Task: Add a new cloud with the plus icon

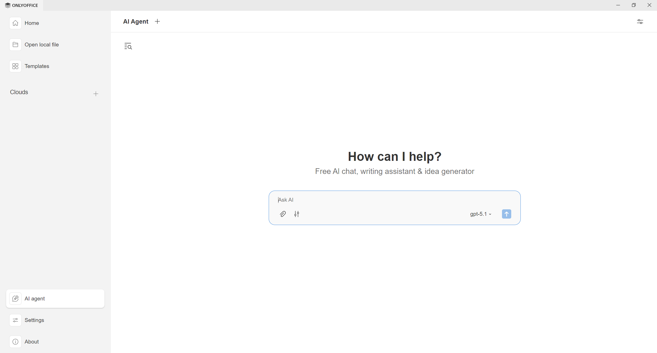Action: tap(96, 94)
